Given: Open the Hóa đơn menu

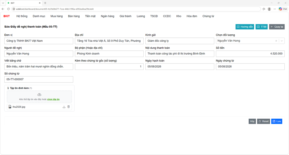Looking at the screenshot, I should coord(192,16).
